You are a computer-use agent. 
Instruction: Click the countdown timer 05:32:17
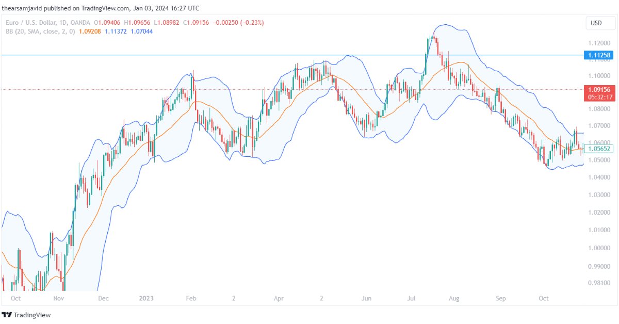pyautogui.click(x=600, y=96)
